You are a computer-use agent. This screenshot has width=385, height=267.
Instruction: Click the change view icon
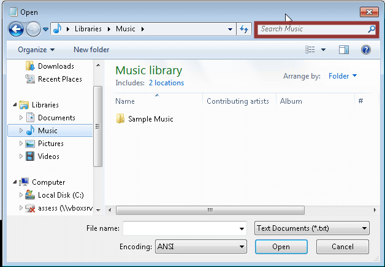[x=311, y=50]
